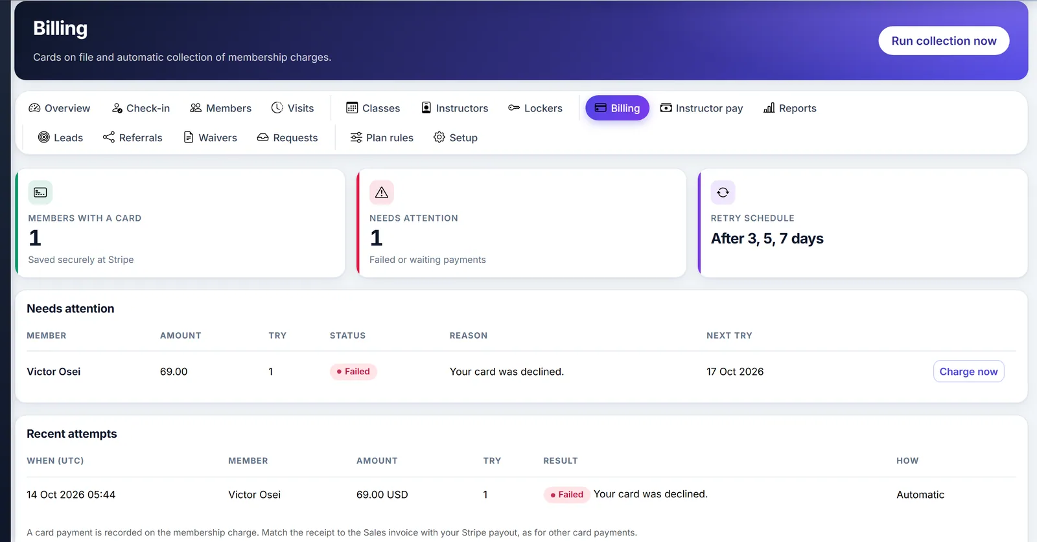Click the Instructor pay cash icon
The image size is (1037, 542).
[x=666, y=108]
